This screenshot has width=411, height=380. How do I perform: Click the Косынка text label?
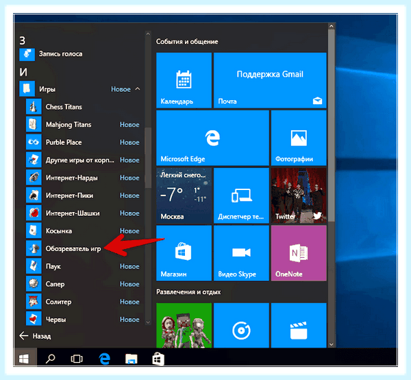tap(59, 231)
